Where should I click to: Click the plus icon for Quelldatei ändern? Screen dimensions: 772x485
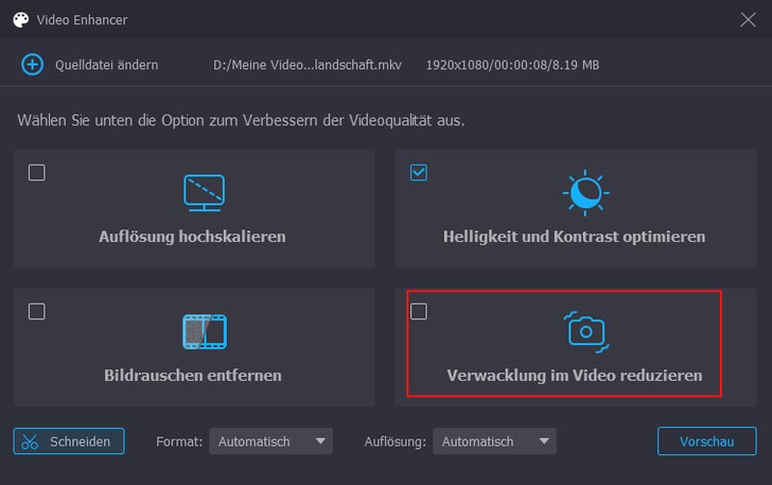coord(33,65)
